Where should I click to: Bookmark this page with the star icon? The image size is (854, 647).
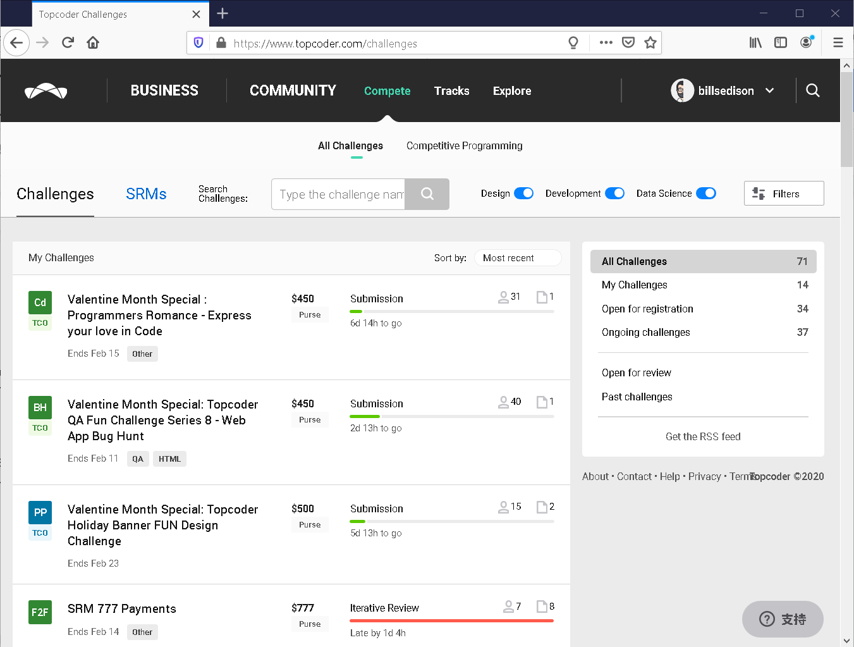coord(650,43)
